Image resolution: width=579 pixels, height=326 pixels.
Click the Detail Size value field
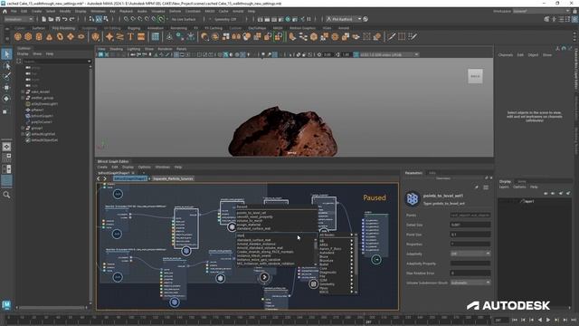(x=470, y=225)
